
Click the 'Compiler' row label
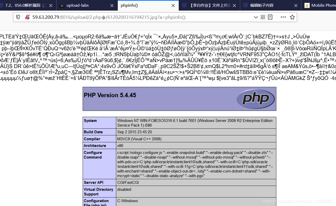[x=92, y=139]
